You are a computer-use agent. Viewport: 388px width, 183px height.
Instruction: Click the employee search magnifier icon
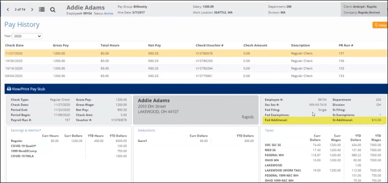(x=53, y=9)
